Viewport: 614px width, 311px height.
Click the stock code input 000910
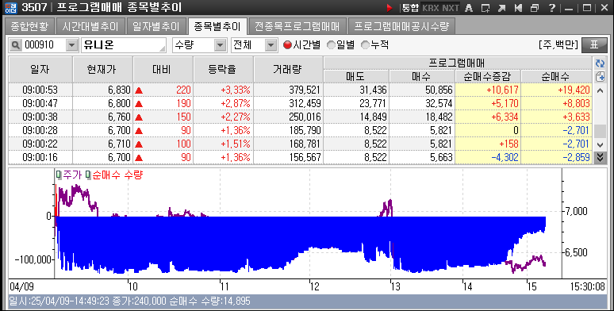click(44, 45)
